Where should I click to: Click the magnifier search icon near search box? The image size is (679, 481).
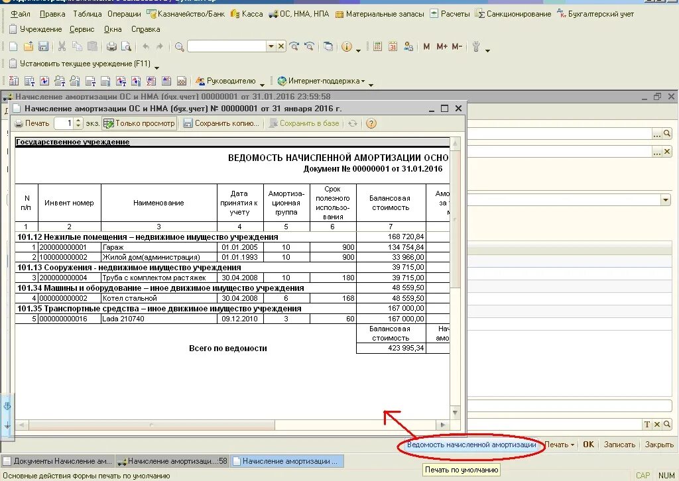pos(179,46)
